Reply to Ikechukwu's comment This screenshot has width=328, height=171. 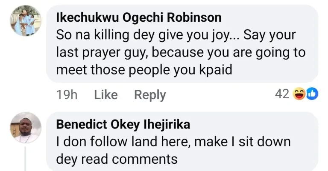point(150,95)
